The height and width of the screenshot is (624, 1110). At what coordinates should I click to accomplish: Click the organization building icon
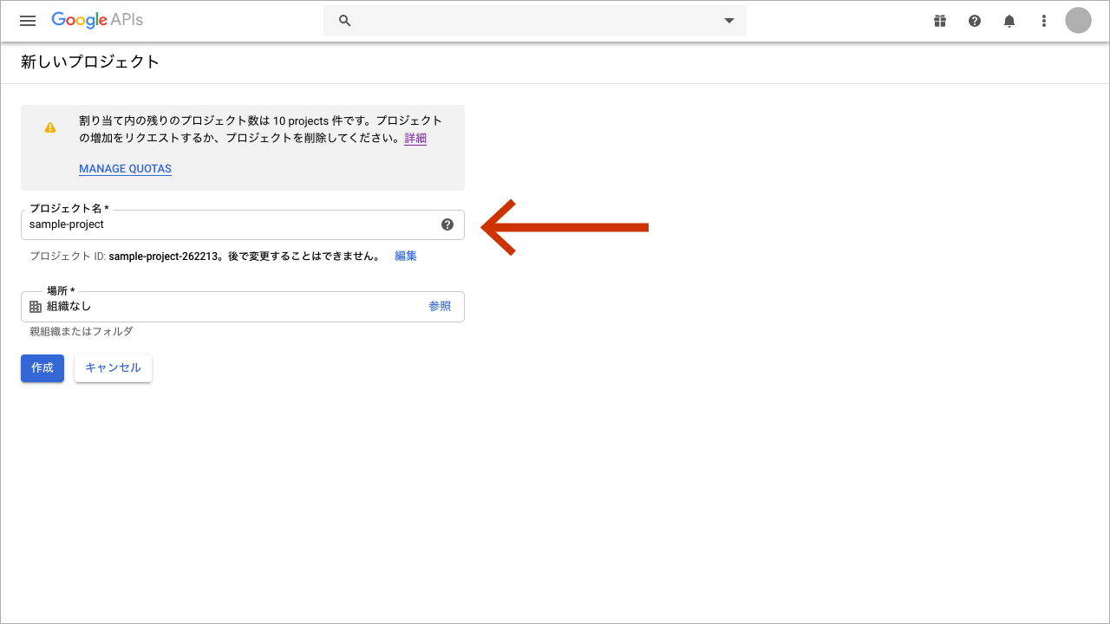pyautogui.click(x=36, y=307)
